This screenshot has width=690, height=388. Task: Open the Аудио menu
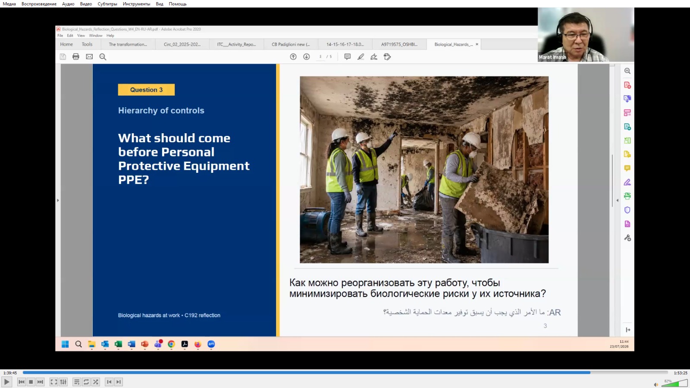tap(68, 4)
